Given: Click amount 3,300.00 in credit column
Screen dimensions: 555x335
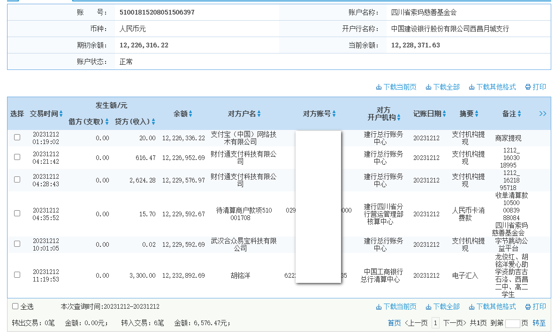Looking at the screenshot, I should [x=142, y=275].
